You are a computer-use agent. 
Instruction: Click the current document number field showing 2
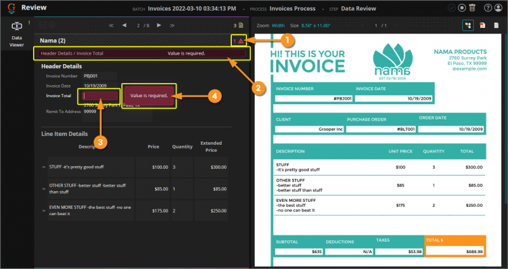tap(138, 25)
